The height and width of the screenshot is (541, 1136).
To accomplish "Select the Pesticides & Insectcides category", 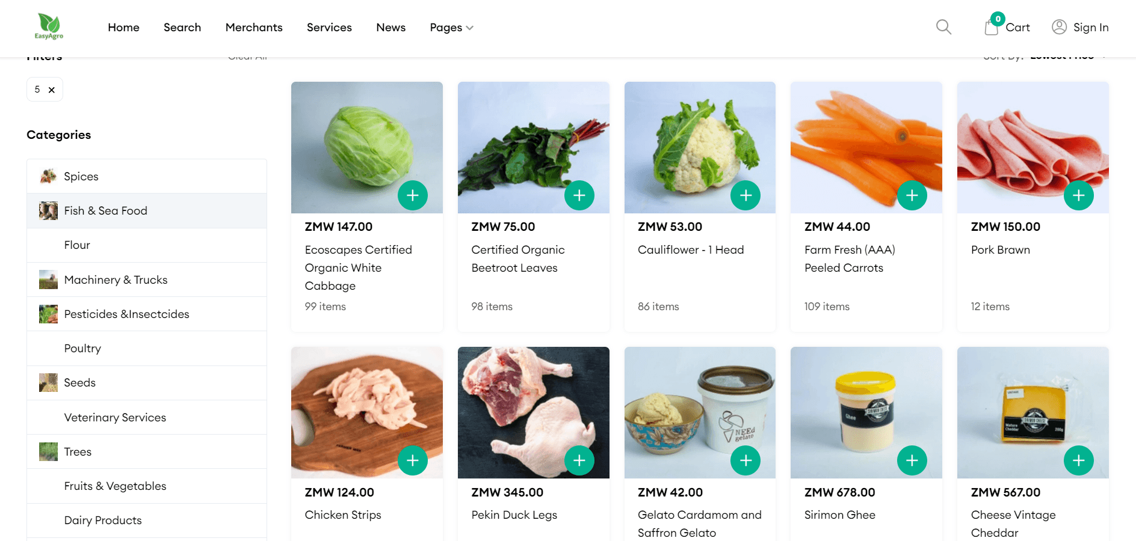I will (x=147, y=314).
